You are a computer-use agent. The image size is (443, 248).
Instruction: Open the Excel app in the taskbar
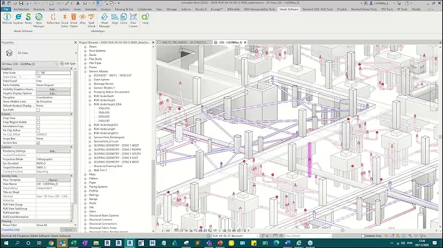(73, 242)
